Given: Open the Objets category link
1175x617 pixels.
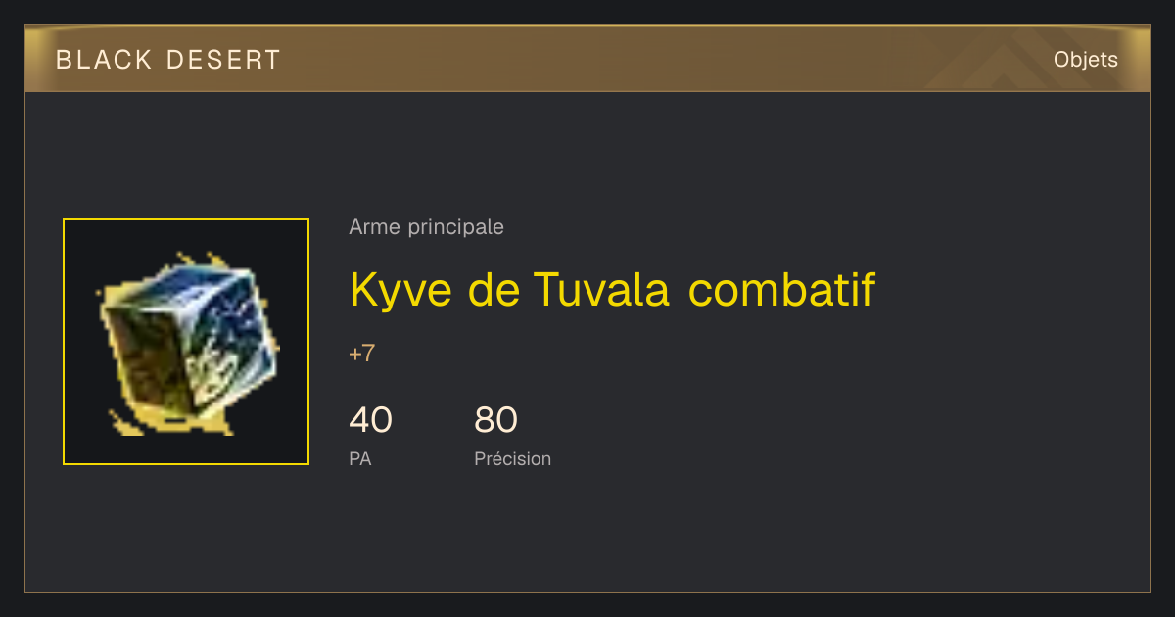Looking at the screenshot, I should coord(1085,60).
